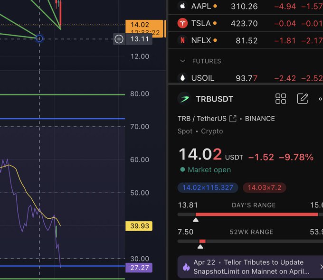Click the FUTURES section header
This screenshot has width=323, height=280.
click(x=207, y=61)
